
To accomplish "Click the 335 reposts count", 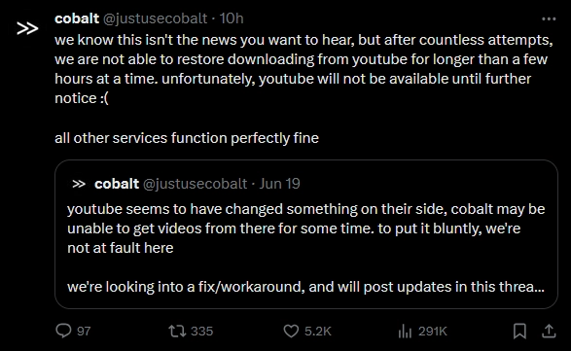I will click(x=201, y=331).
